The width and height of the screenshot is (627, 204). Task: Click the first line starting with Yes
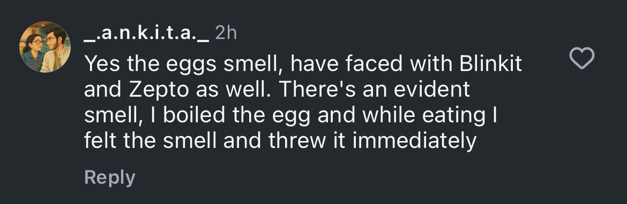(x=303, y=64)
